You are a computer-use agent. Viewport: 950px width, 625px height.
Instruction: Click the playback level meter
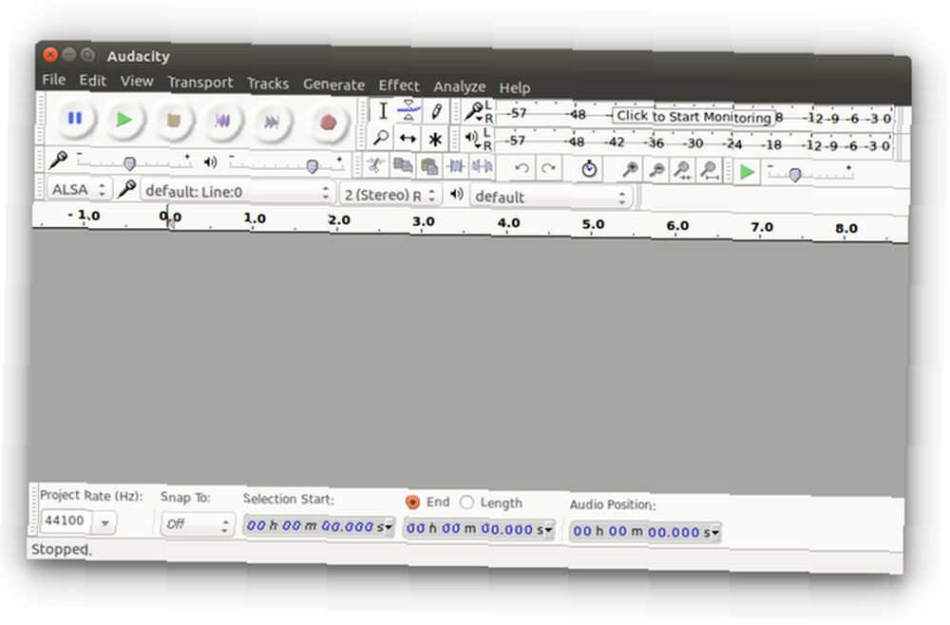click(695, 143)
